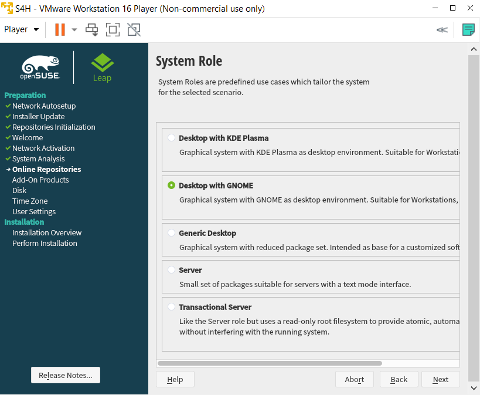Minimize the VMware Player window

(x=435, y=8)
